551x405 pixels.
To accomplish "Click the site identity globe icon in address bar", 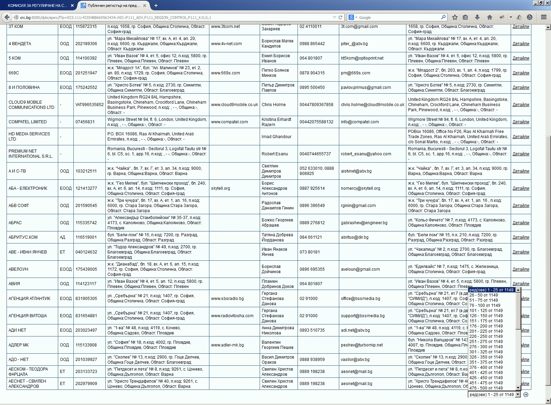I will (x=16, y=17).
